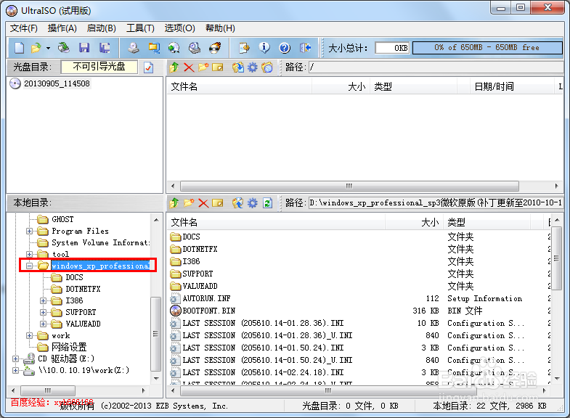Expand the Program Files folder node

click(x=29, y=231)
